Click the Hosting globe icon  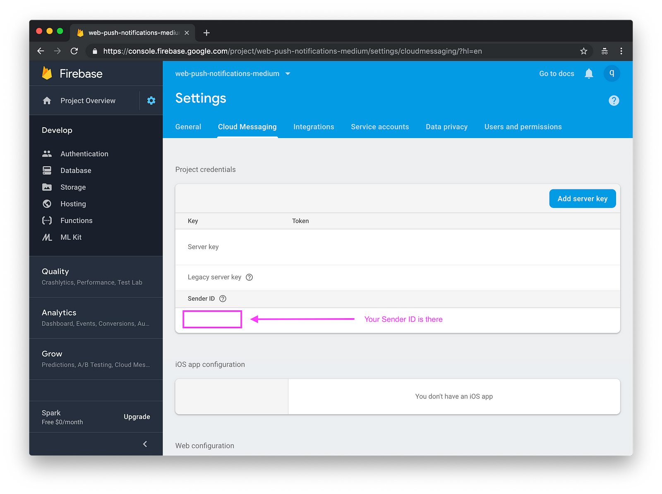(47, 204)
